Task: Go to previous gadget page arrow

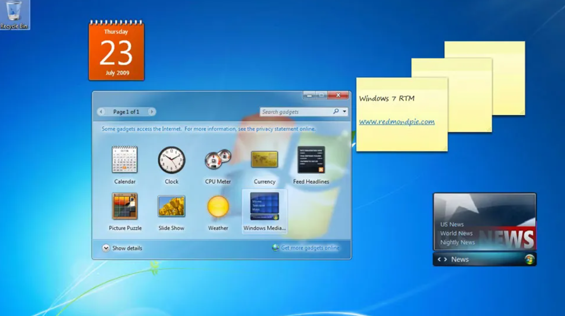Action: coord(102,112)
